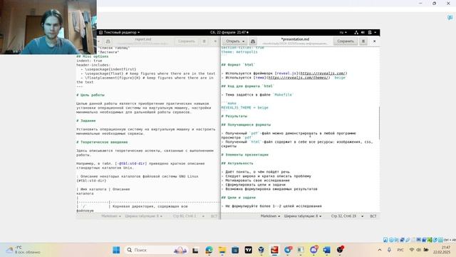Click the '# Задание' heading in report.md

[85, 121]
